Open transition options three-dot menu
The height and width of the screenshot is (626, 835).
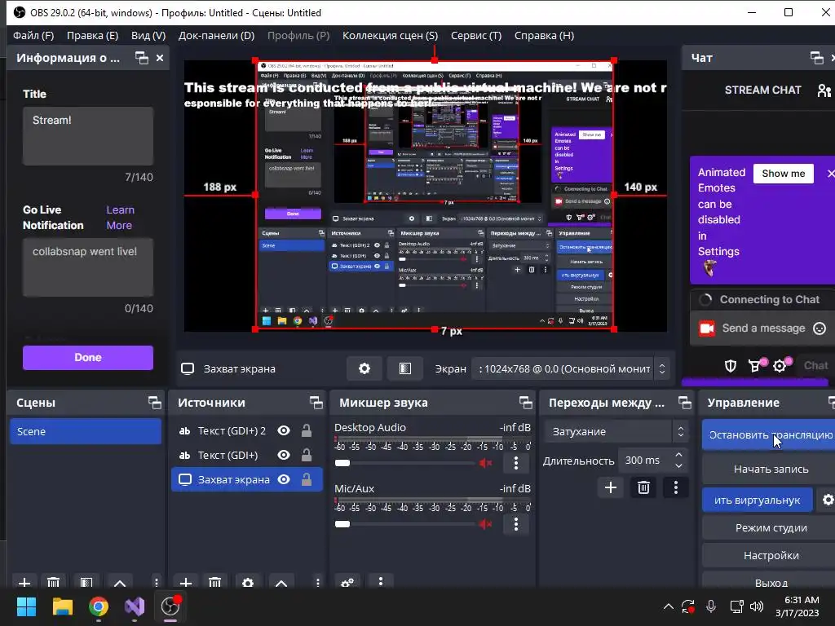(x=676, y=487)
